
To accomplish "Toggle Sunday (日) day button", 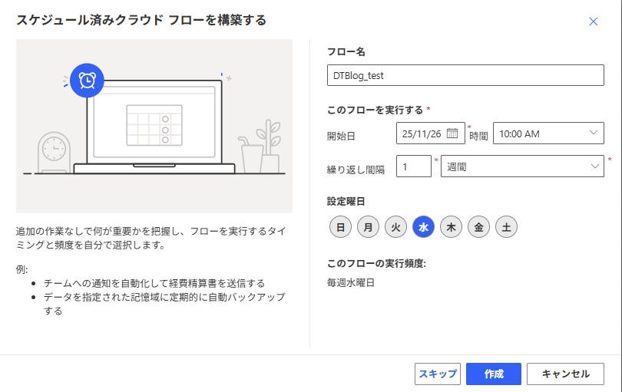I will 339,227.
